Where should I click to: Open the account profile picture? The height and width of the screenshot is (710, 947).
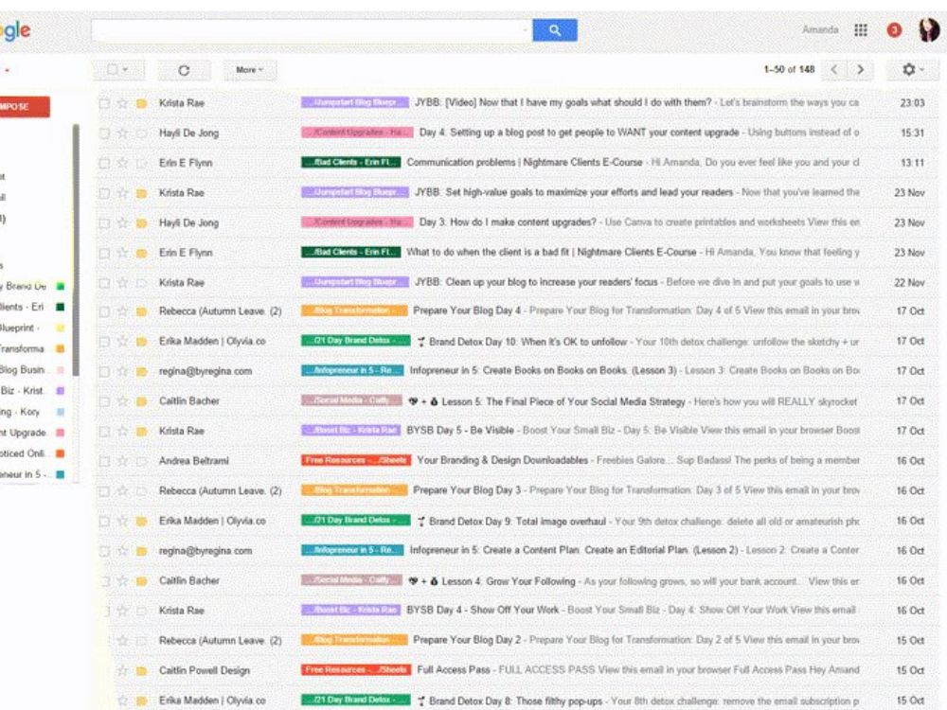[x=928, y=29]
